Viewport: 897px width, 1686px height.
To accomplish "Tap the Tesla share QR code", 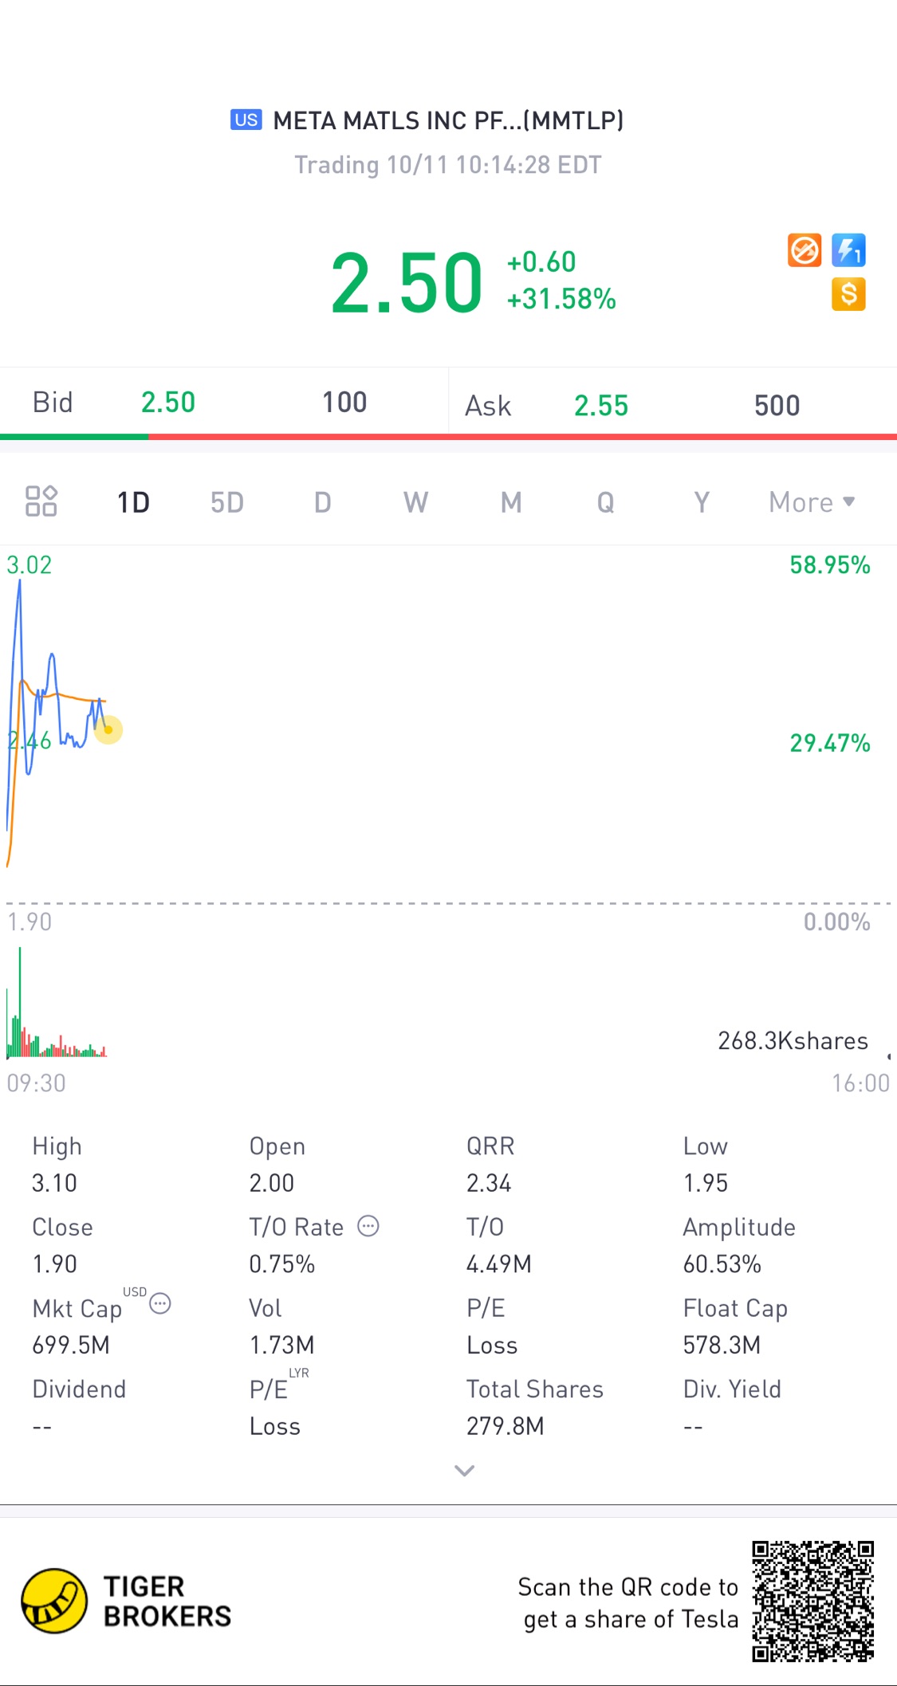I will click(x=812, y=1601).
